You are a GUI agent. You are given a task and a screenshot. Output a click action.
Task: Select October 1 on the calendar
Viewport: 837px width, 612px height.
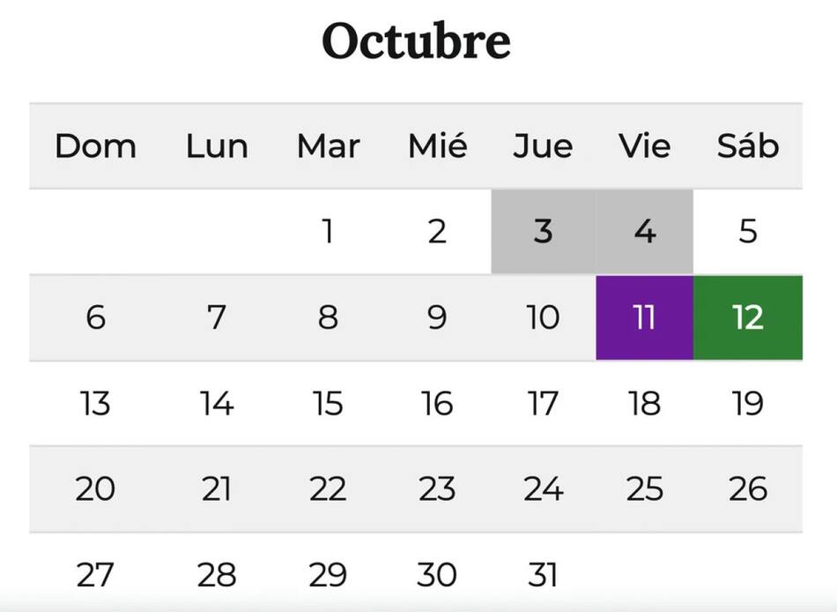pos(328,232)
